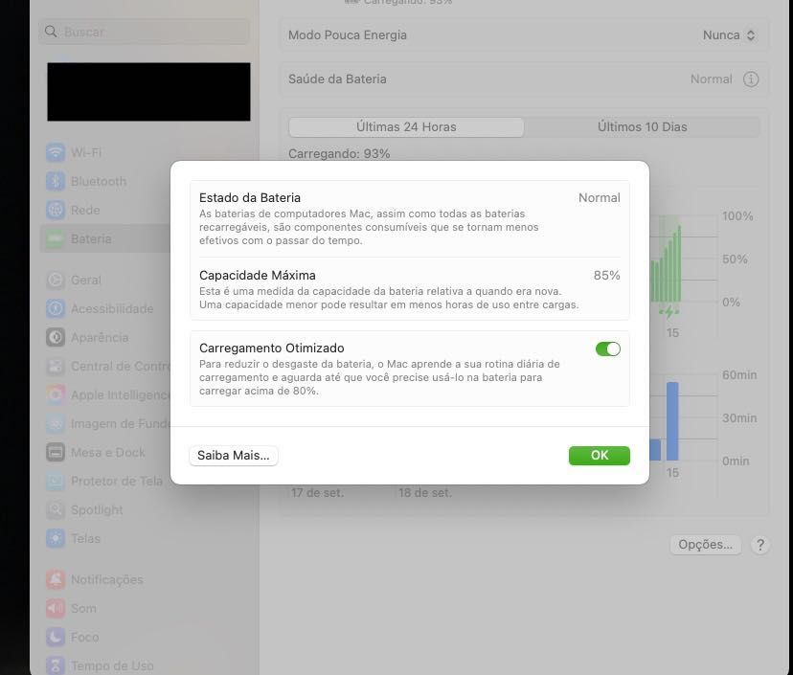Click the 85% Capacidade Máxima value
This screenshot has width=793, height=675.
pos(606,276)
